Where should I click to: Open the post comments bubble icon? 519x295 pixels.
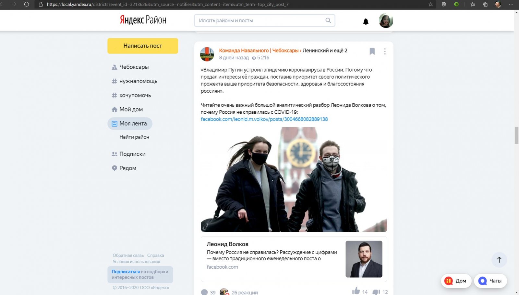pos(204,292)
